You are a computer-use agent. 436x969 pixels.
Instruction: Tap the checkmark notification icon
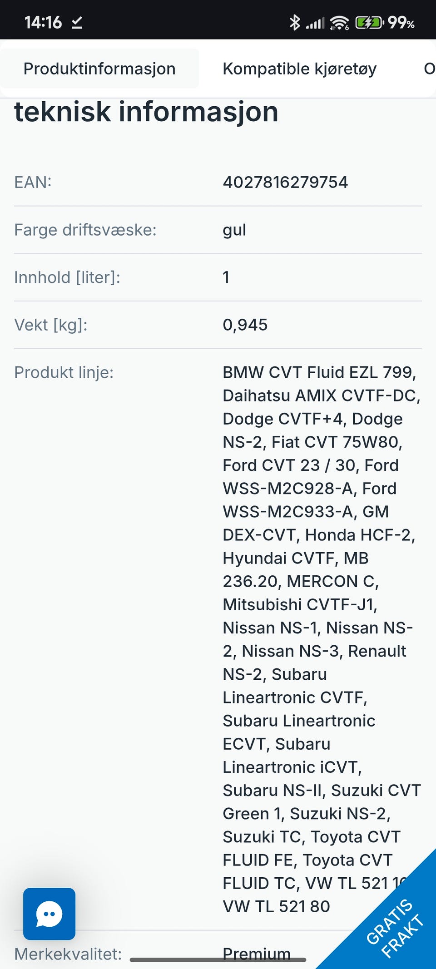click(77, 22)
